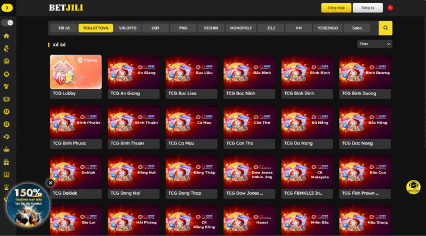Select the Saba provider tab
This screenshot has width=426, height=236.
[x=357, y=28]
